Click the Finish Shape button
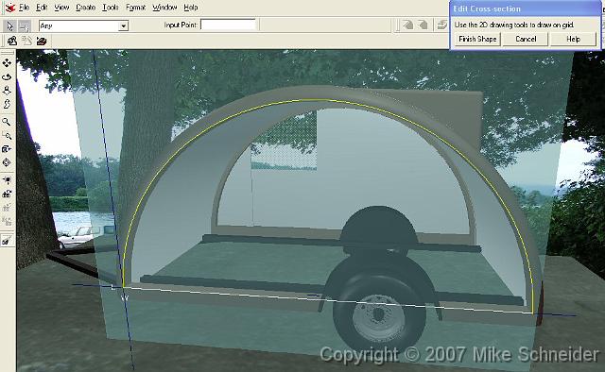Viewport: 605px width, 372px height. click(x=477, y=39)
